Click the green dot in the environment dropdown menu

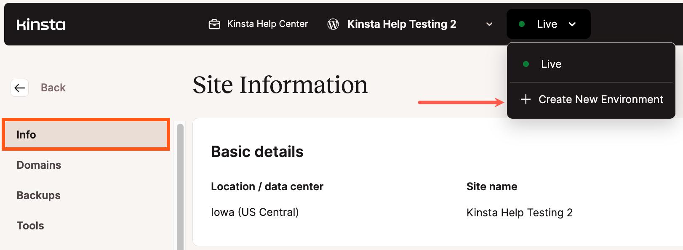[x=525, y=64]
